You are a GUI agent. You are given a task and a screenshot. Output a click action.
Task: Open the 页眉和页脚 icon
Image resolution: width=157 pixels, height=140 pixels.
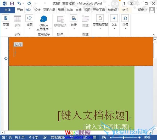(100, 18)
